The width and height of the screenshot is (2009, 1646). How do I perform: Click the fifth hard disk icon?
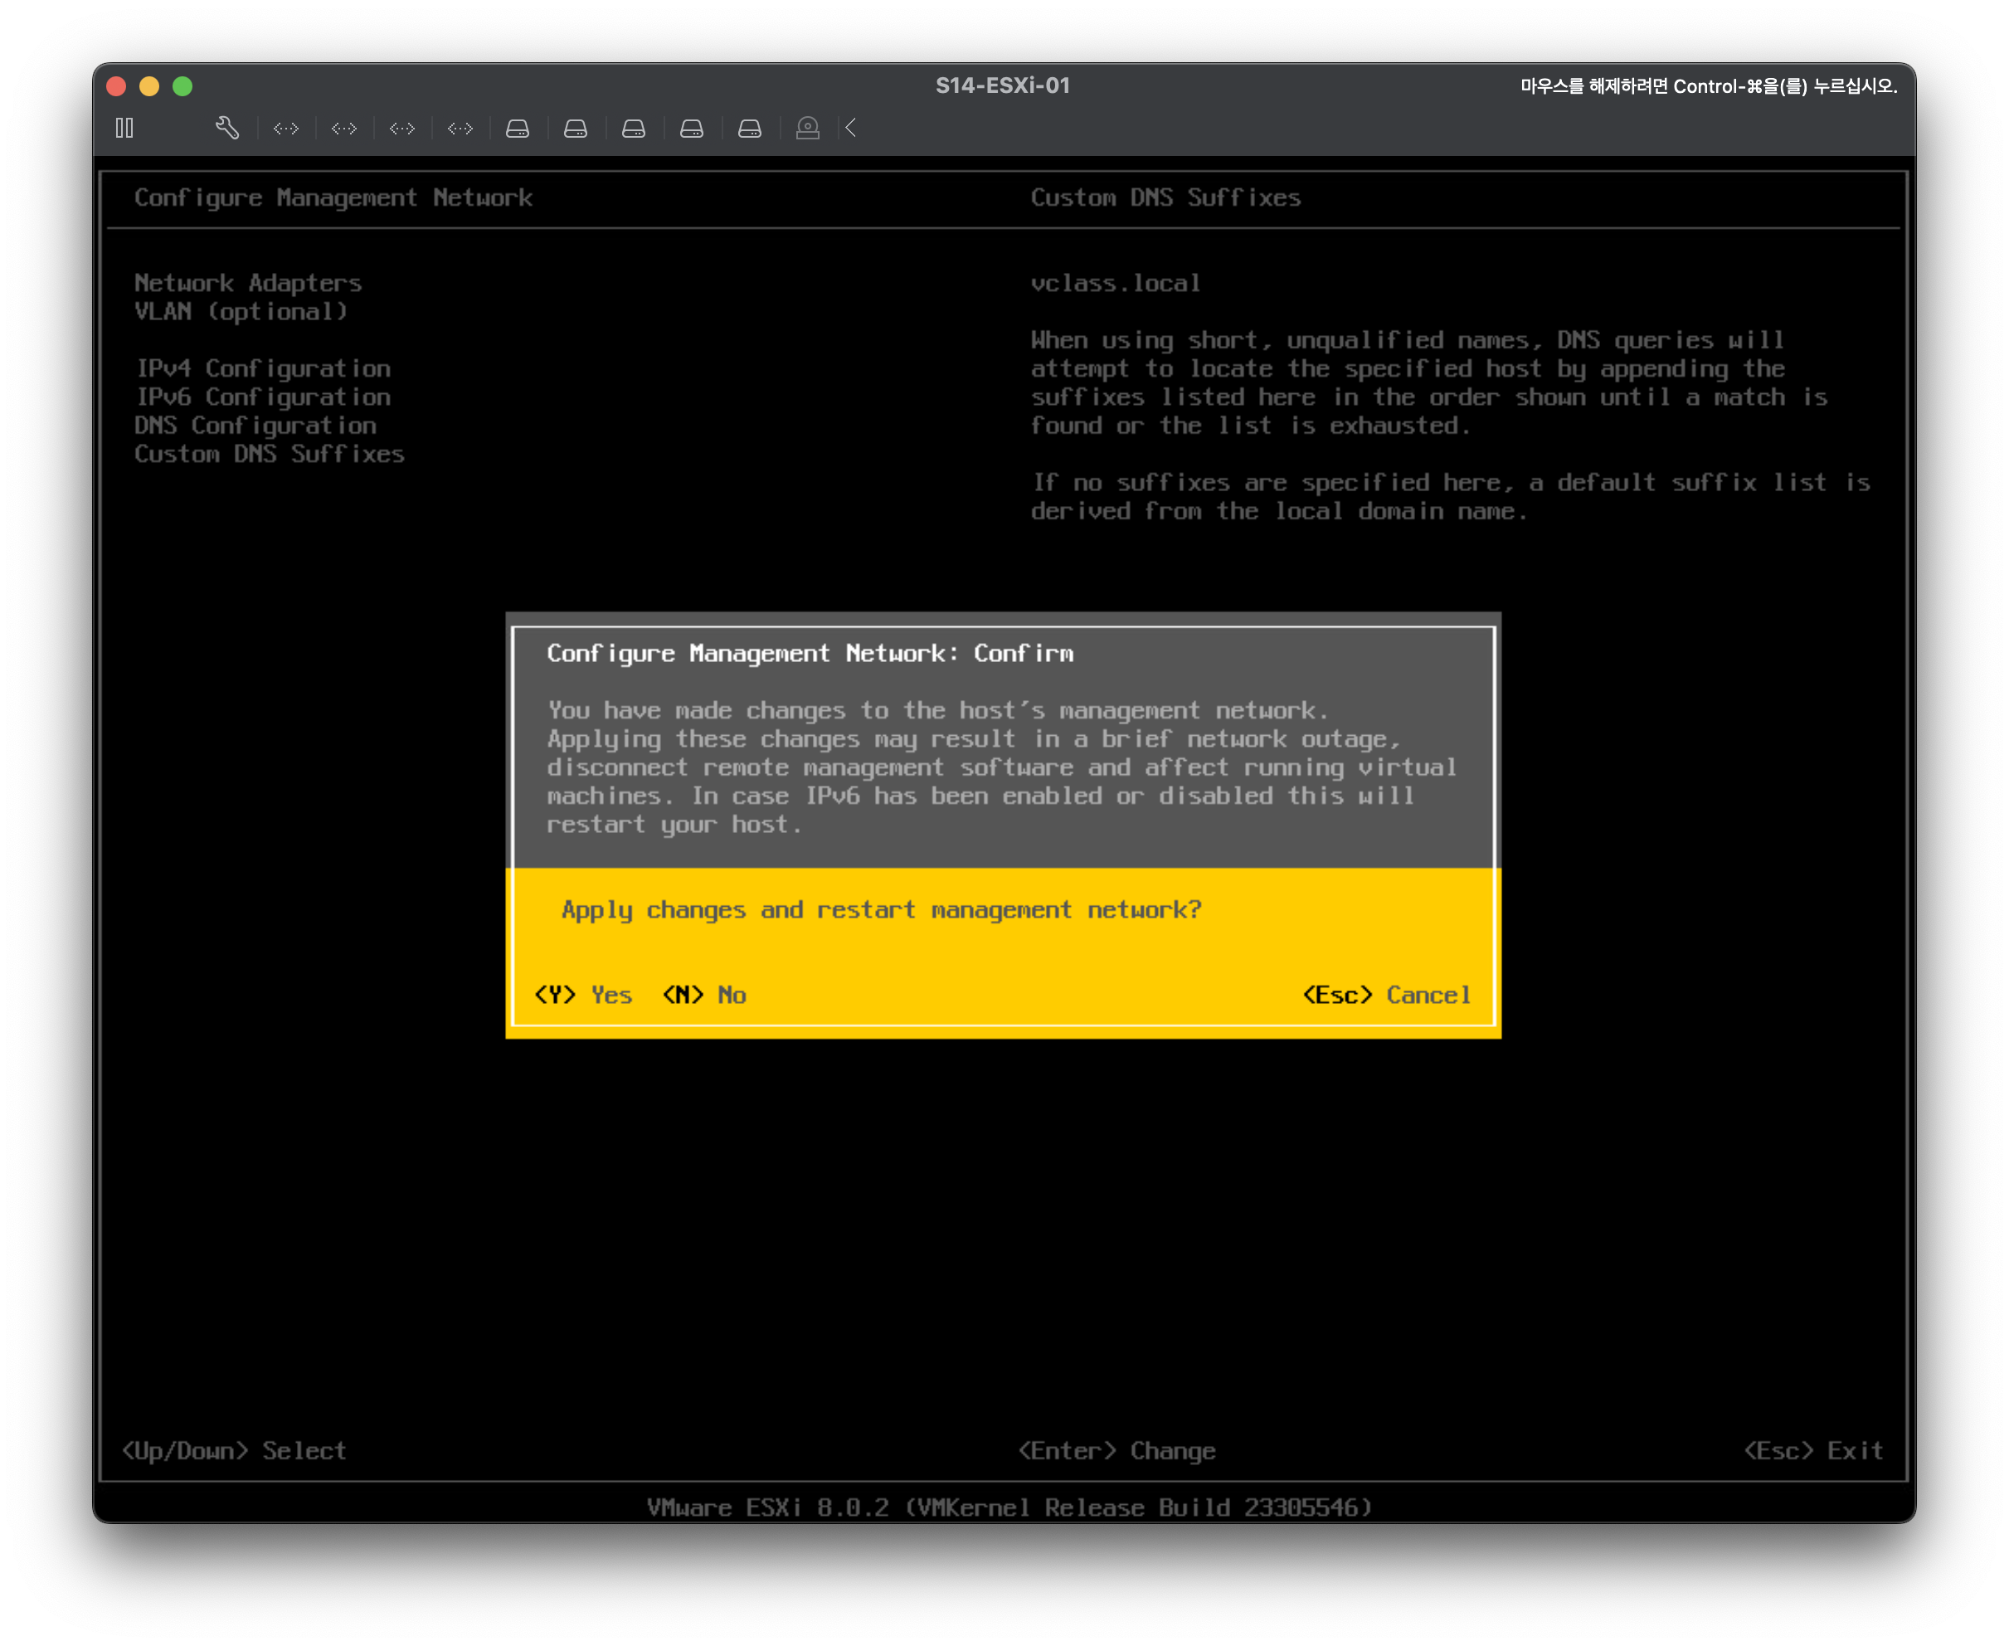[749, 128]
